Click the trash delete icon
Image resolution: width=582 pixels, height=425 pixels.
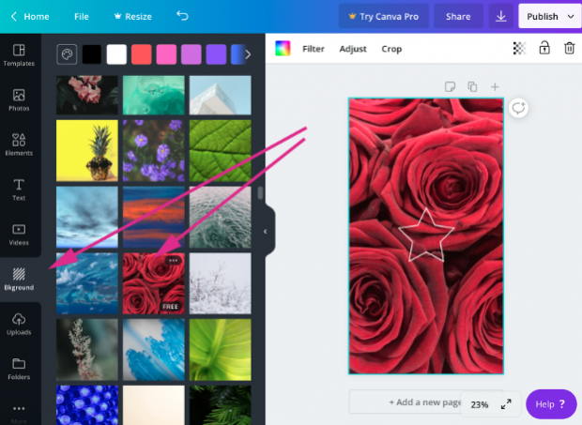coord(570,48)
